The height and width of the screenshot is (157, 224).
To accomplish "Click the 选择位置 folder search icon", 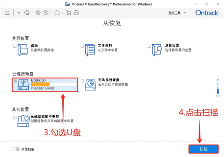I will point(157,50).
